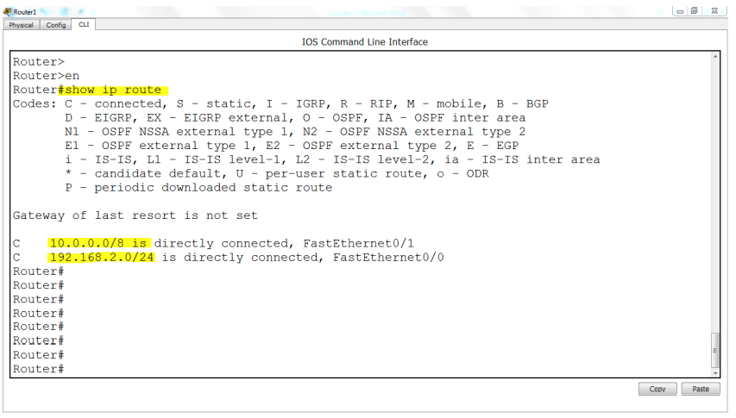Click the Router1 window icon
736x418 pixels.
point(8,12)
